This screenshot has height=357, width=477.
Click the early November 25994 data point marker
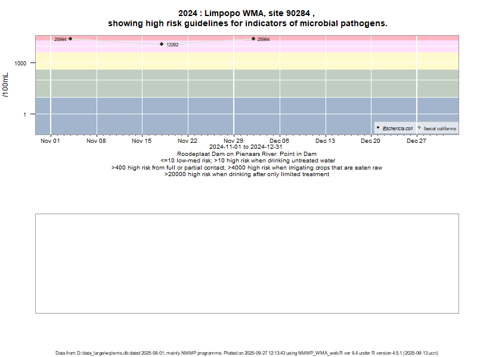[x=70, y=39]
